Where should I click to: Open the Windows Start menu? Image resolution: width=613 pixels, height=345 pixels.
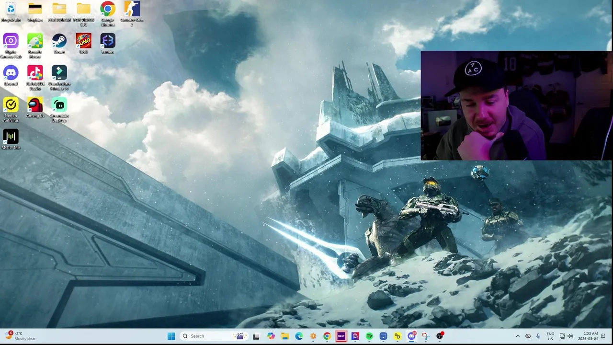point(171,336)
